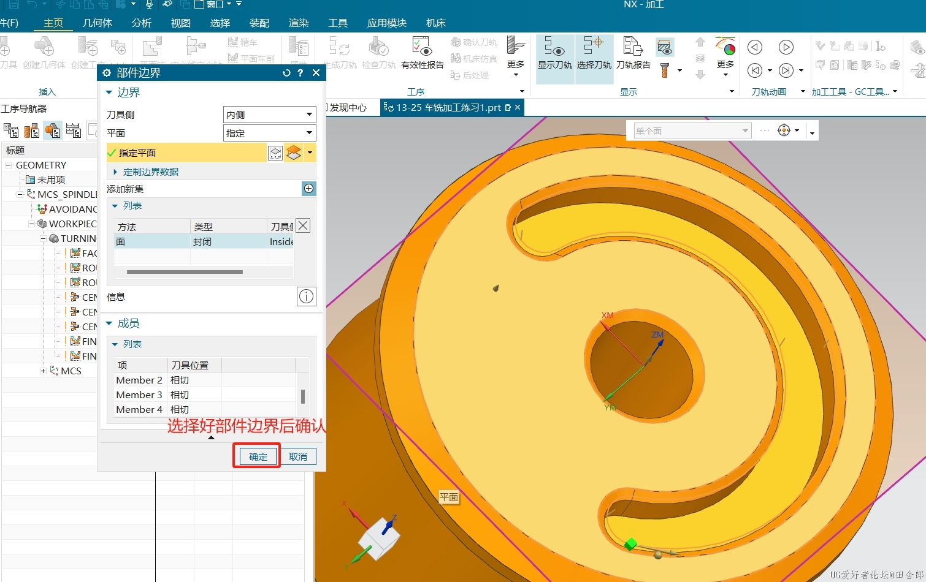Image resolution: width=926 pixels, height=582 pixels.
Task: Select the 指定平面 step row
Action: pyautogui.click(x=186, y=153)
